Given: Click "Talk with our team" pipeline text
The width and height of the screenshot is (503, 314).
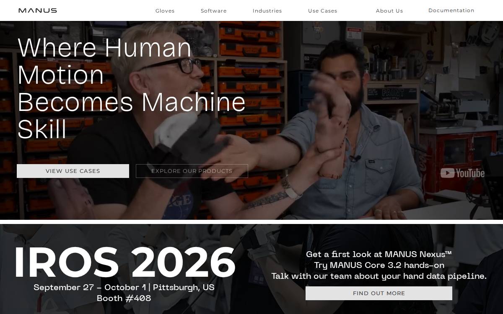Looking at the screenshot, I should click(x=379, y=276).
